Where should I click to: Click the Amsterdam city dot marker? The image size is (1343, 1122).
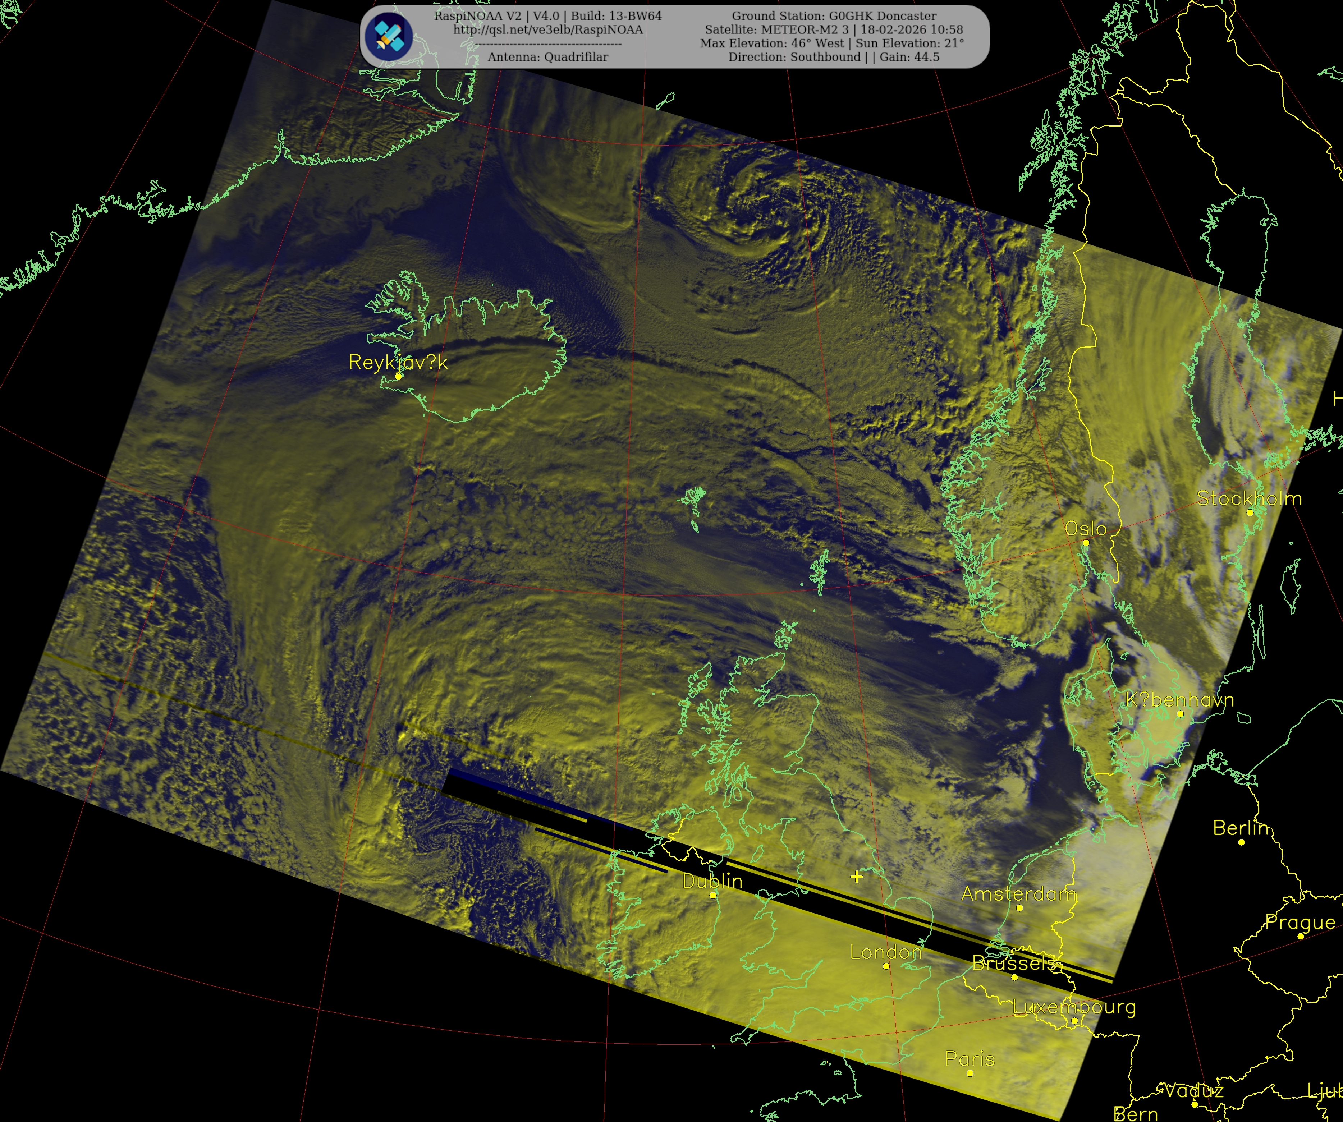coord(1019,908)
